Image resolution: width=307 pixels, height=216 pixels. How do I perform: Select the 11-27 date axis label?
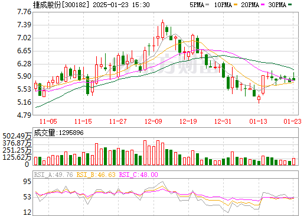tap(118, 121)
